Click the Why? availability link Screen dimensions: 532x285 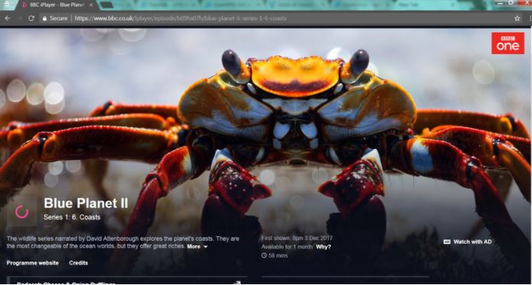click(323, 247)
